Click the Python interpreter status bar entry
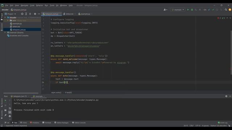232x130 pixels. (x=219, y=126)
